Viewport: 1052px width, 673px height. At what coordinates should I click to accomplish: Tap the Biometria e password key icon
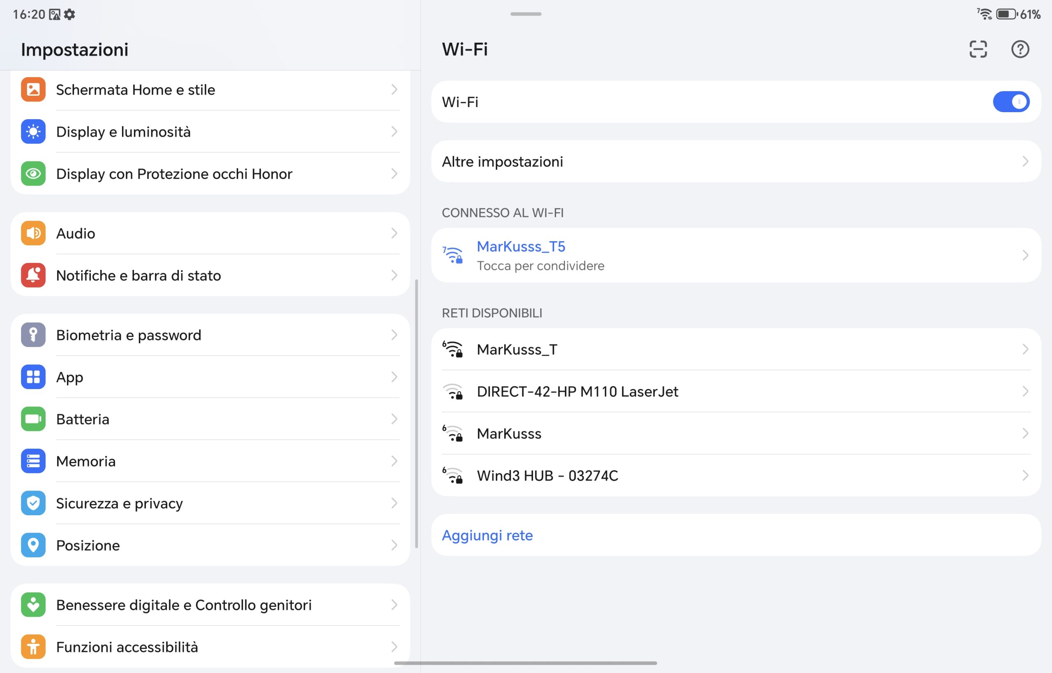(x=33, y=335)
